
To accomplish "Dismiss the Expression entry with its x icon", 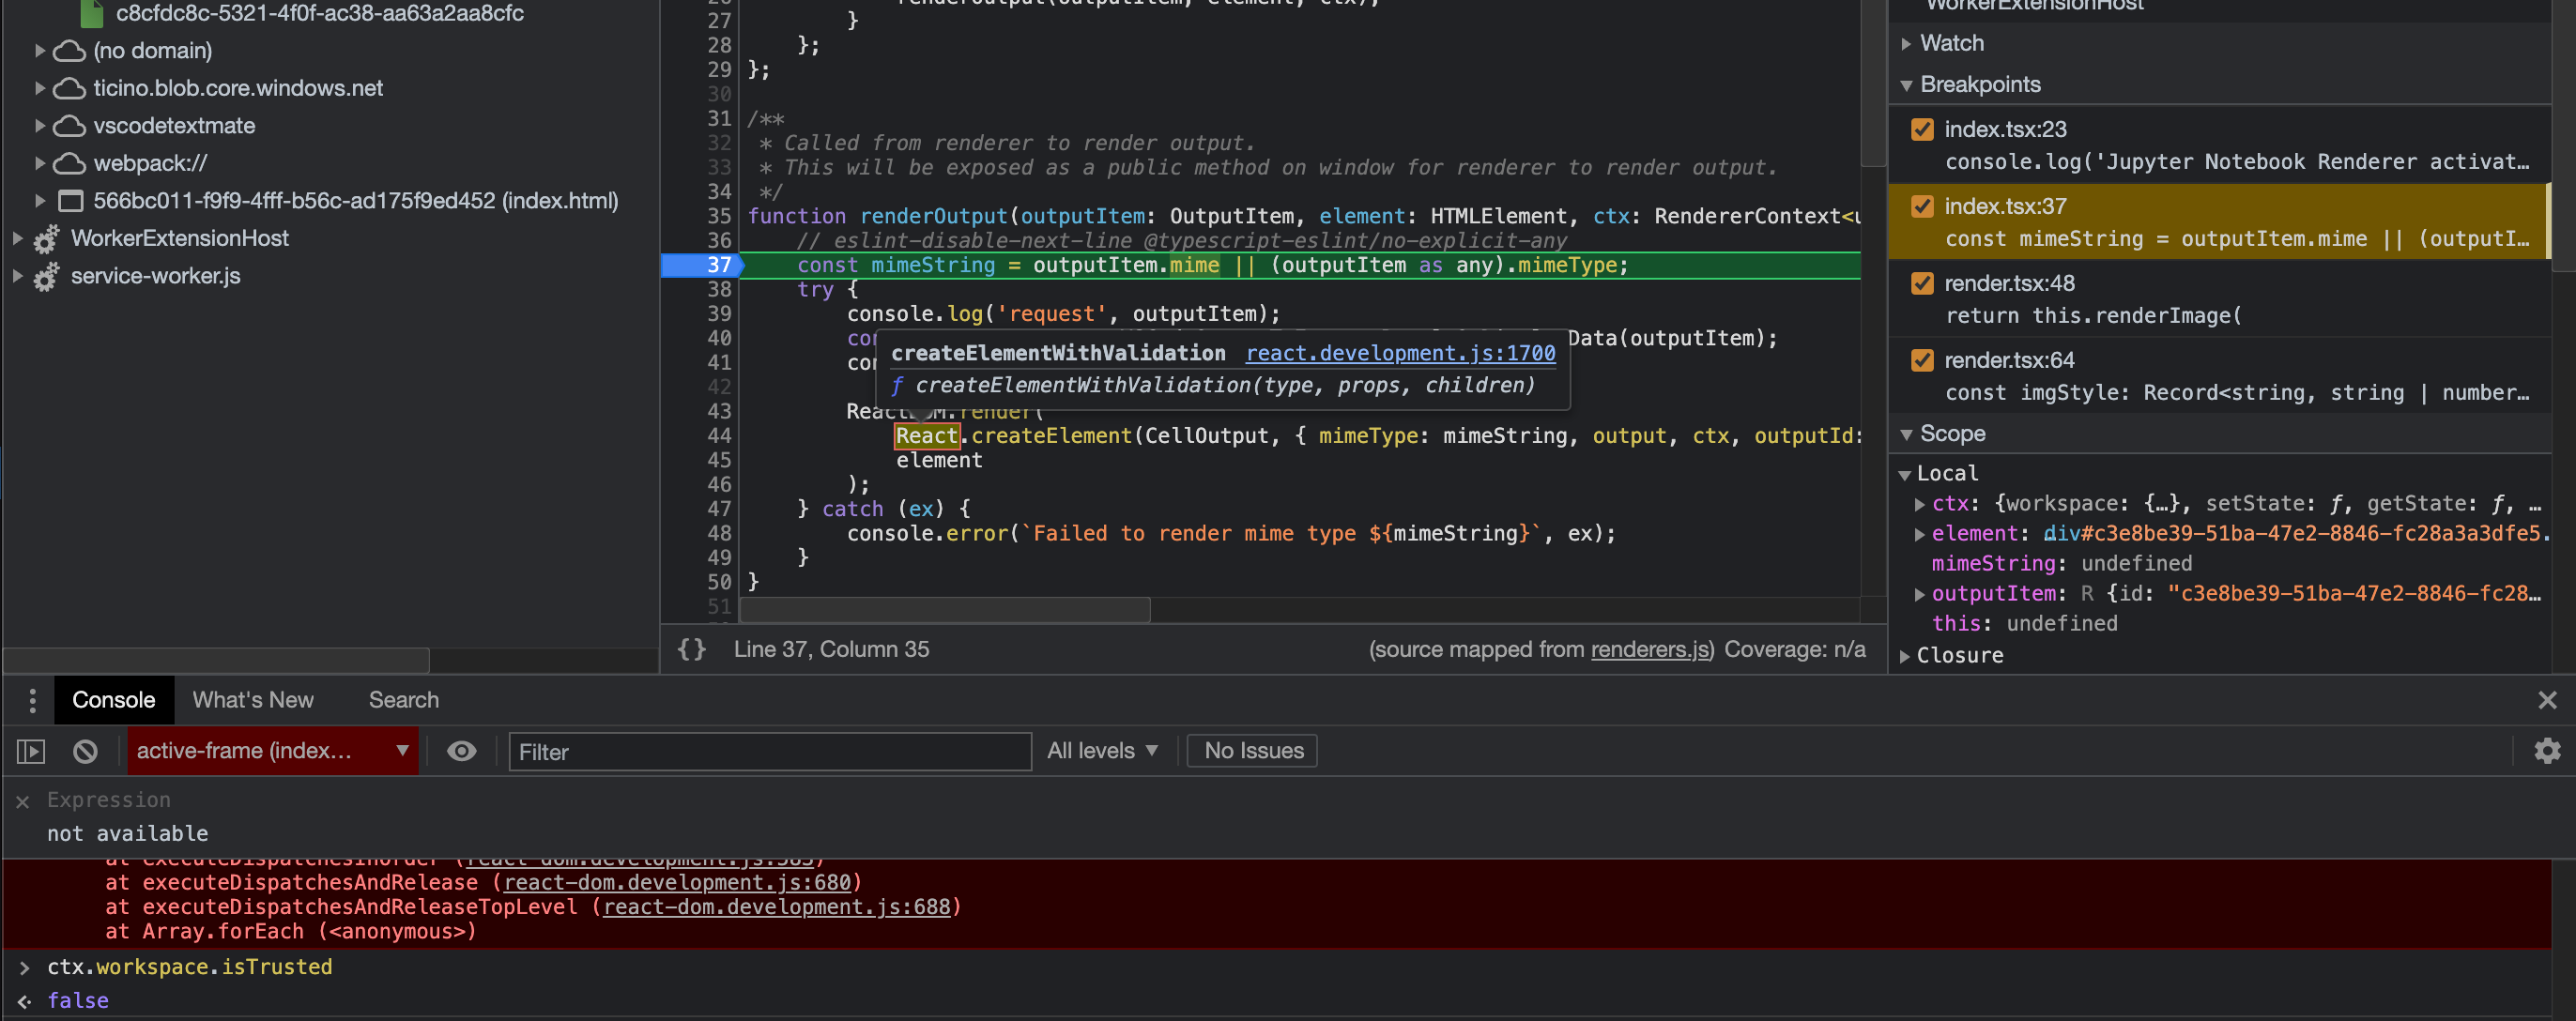I will click(x=22, y=800).
